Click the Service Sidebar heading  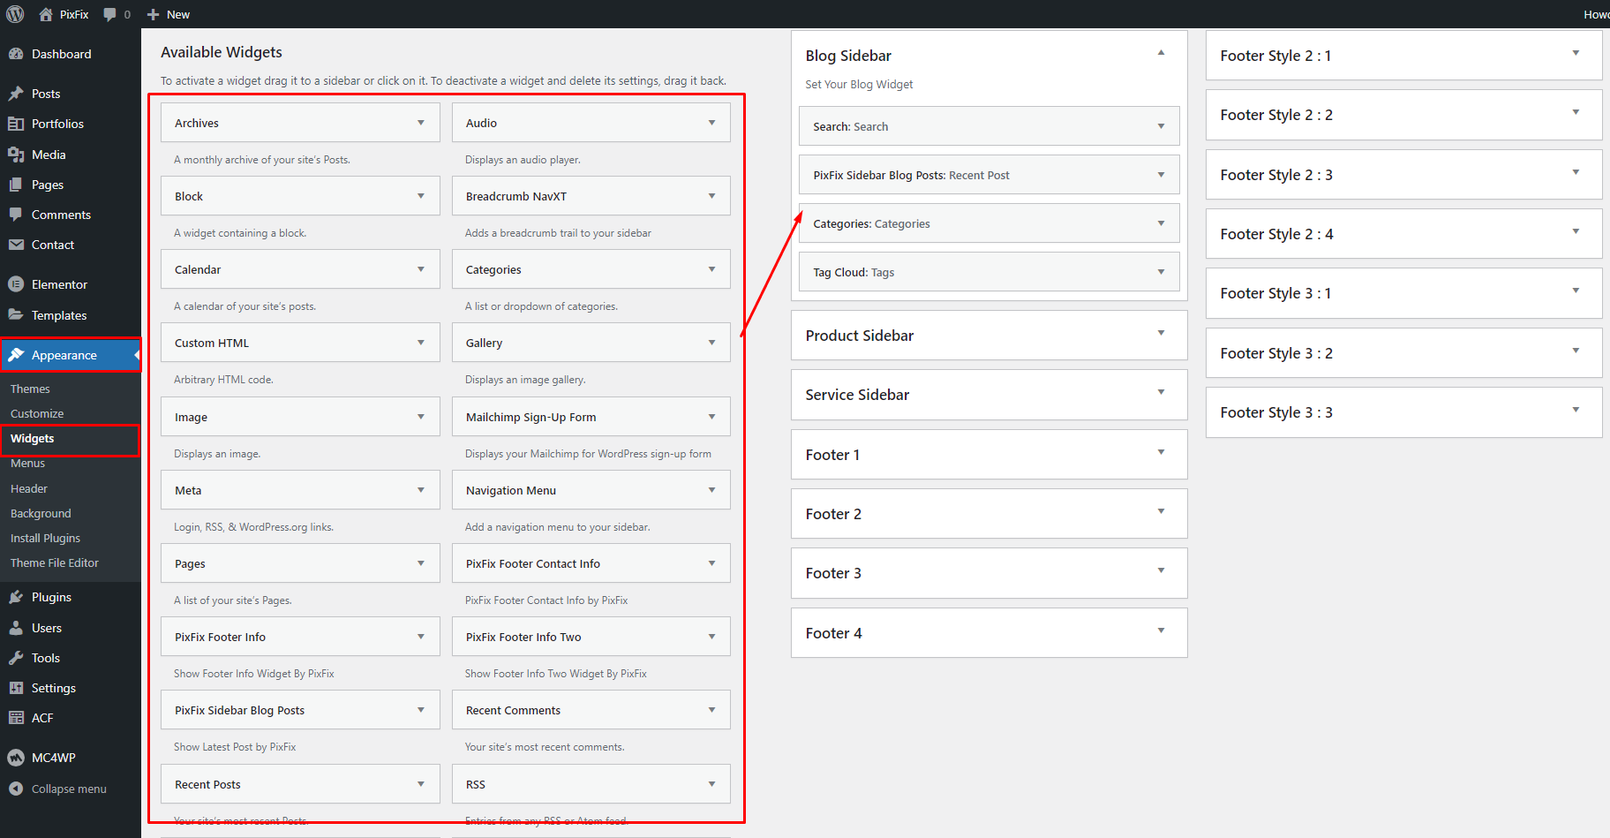tap(857, 395)
